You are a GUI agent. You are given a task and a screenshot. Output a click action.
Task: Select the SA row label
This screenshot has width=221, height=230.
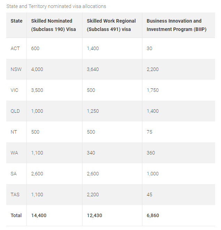[14, 174]
